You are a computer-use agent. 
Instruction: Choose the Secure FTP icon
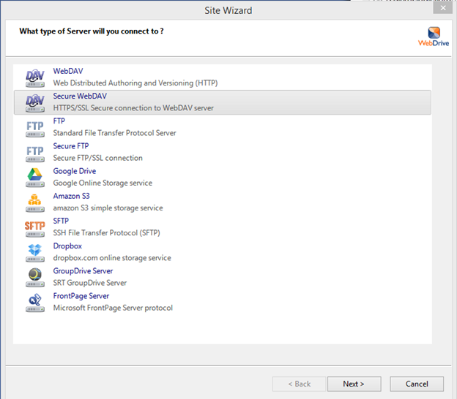pos(34,152)
